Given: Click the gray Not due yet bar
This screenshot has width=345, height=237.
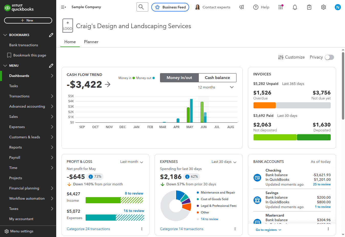Looking at the screenshot, I should (303, 105).
